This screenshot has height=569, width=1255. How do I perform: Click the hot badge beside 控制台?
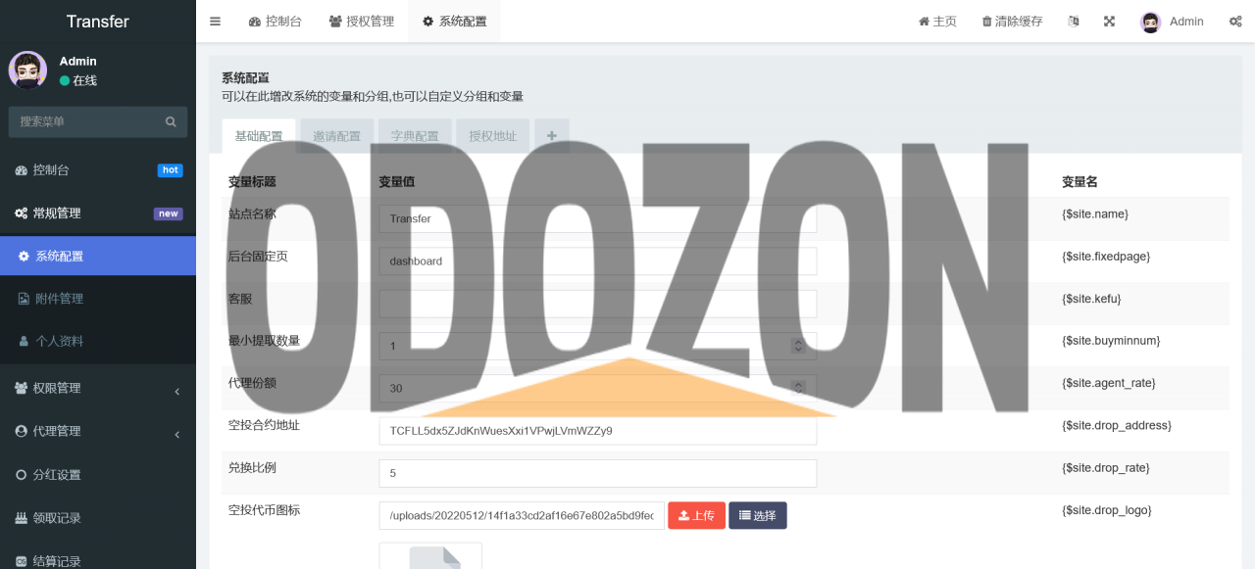pos(171,170)
